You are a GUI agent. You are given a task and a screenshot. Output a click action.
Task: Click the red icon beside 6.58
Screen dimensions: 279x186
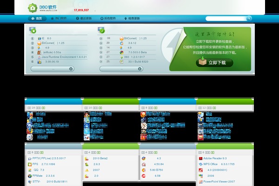tap(144, 176)
